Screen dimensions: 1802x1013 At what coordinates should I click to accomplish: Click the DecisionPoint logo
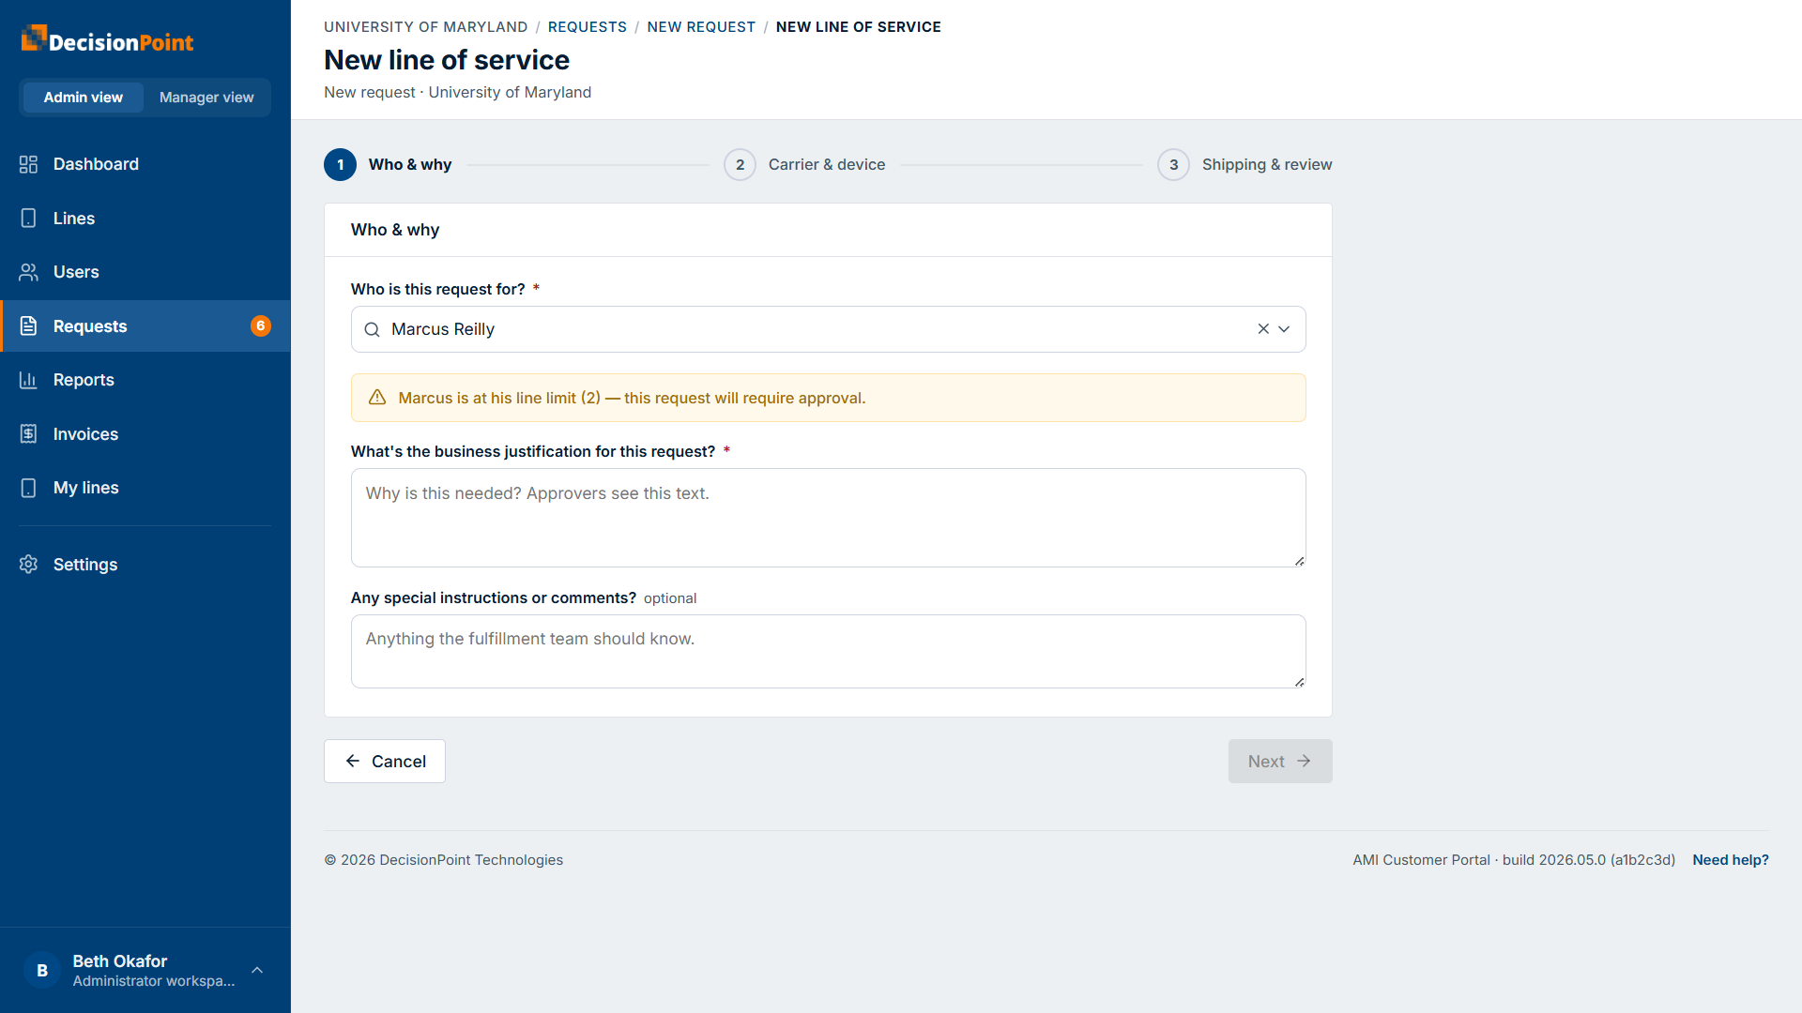pyautogui.click(x=107, y=40)
